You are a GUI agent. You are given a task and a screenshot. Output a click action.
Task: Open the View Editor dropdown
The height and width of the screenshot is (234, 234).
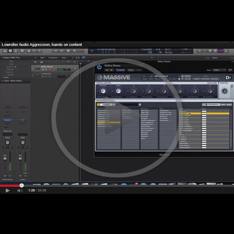219,70
